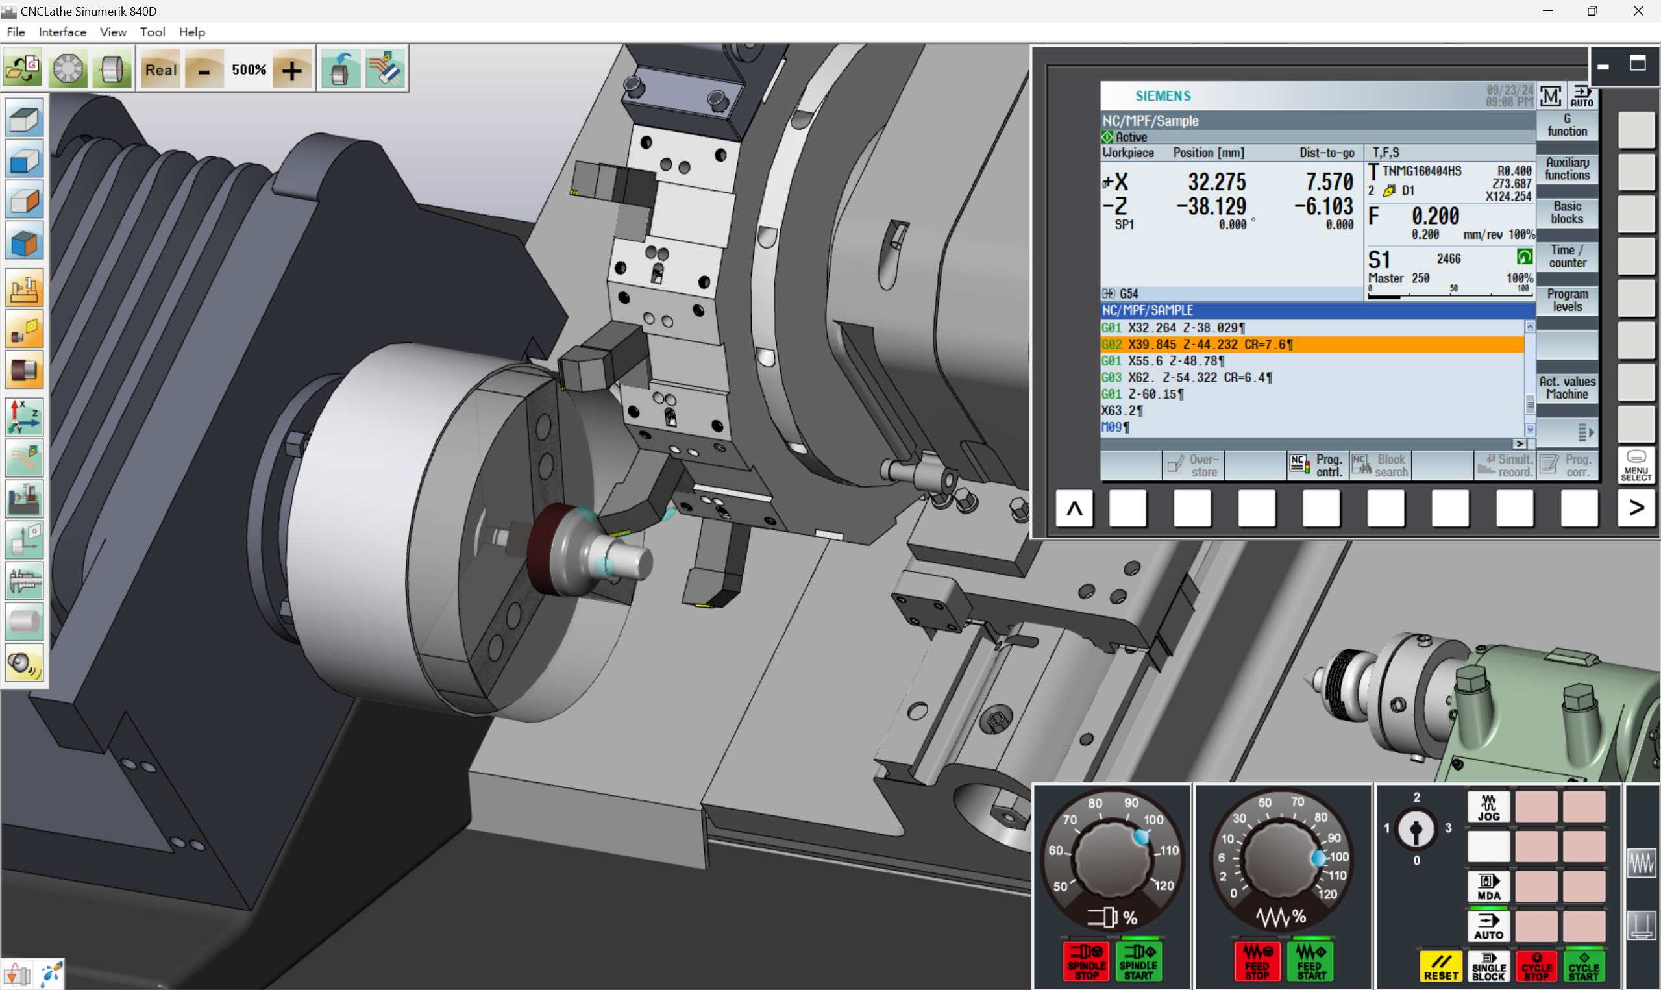Click the yellow RESET button
Image resolution: width=1661 pixels, height=990 pixels.
[1441, 967]
